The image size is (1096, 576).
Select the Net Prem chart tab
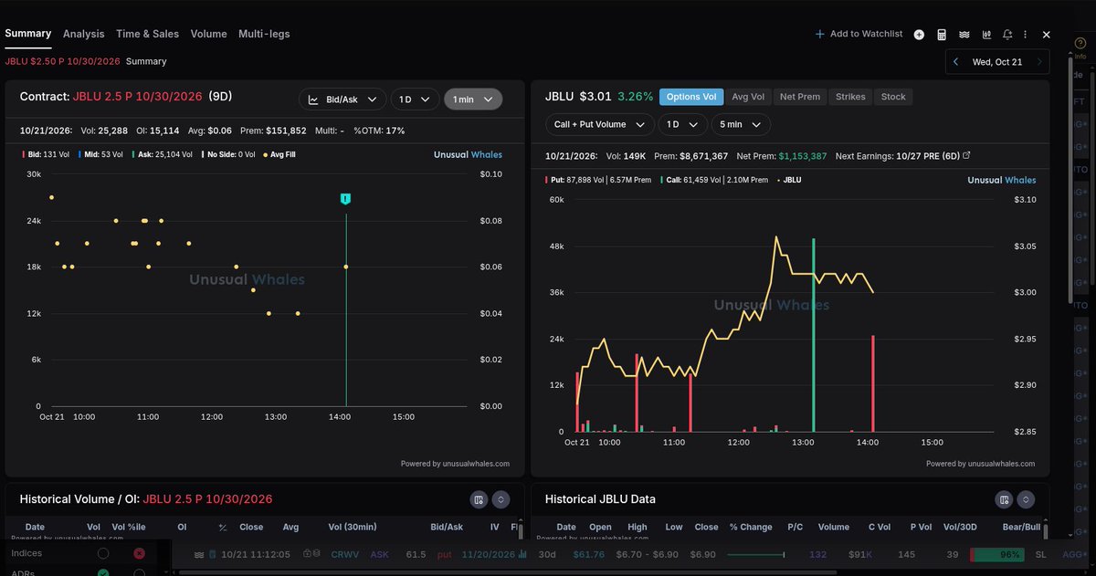[x=799, y=97]
